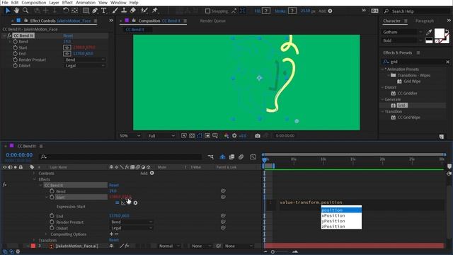Toggle Start stopwatch in Effect Controls

click(x=16, y=47)
